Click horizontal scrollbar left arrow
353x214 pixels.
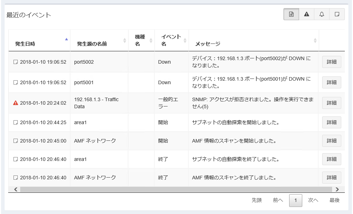click(x=16, y=190)
